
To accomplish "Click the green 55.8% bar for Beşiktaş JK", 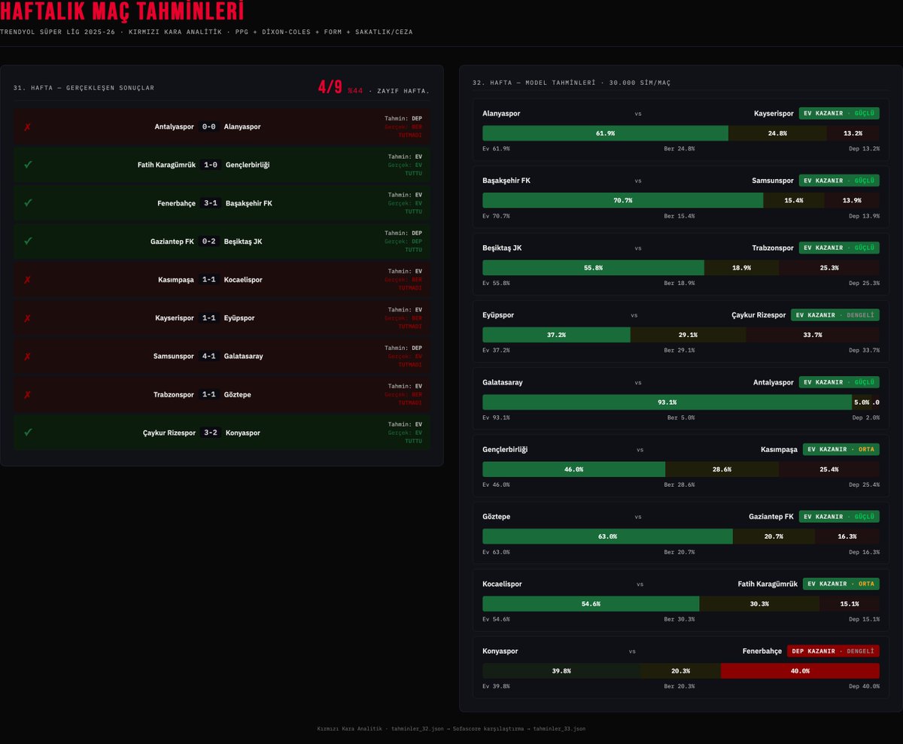I will click(593, 268).
